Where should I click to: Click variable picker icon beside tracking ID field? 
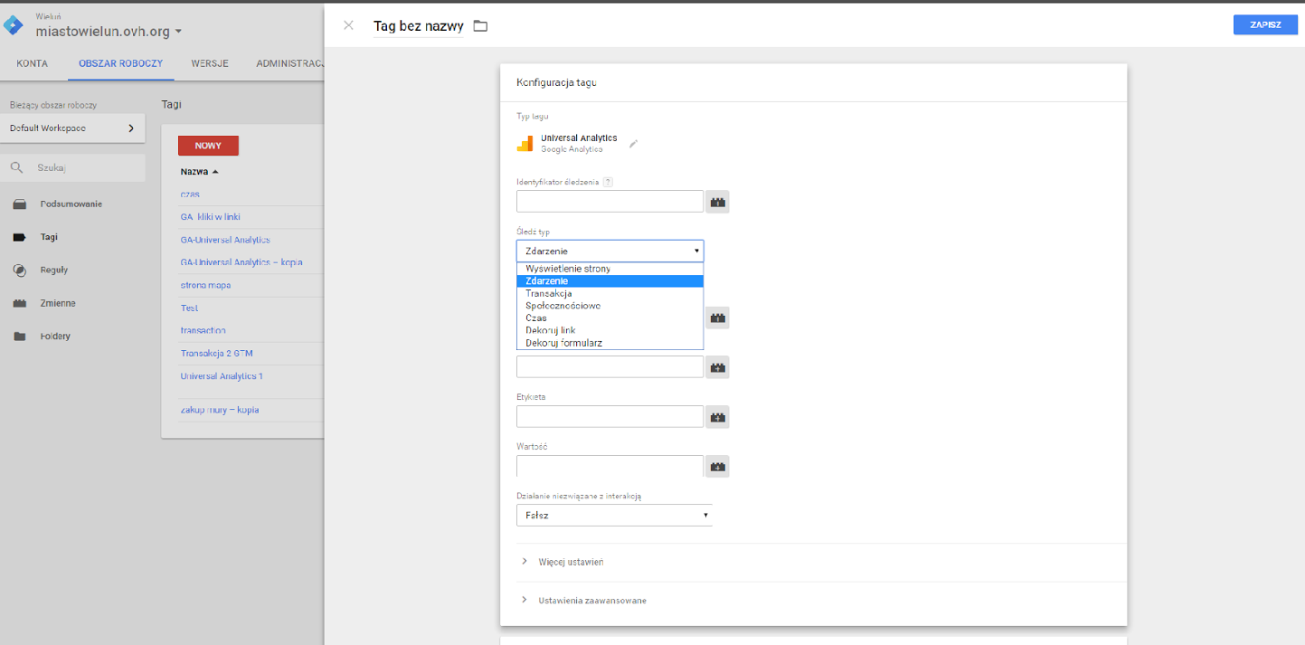tap(717, 202)
